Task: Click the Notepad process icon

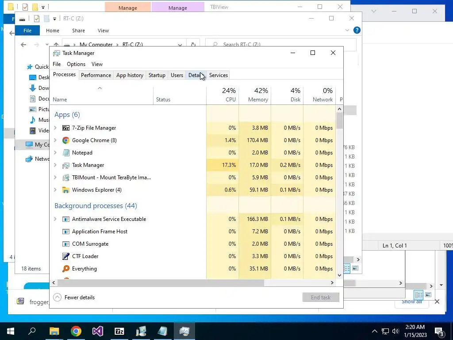Action: pos(66,153)
